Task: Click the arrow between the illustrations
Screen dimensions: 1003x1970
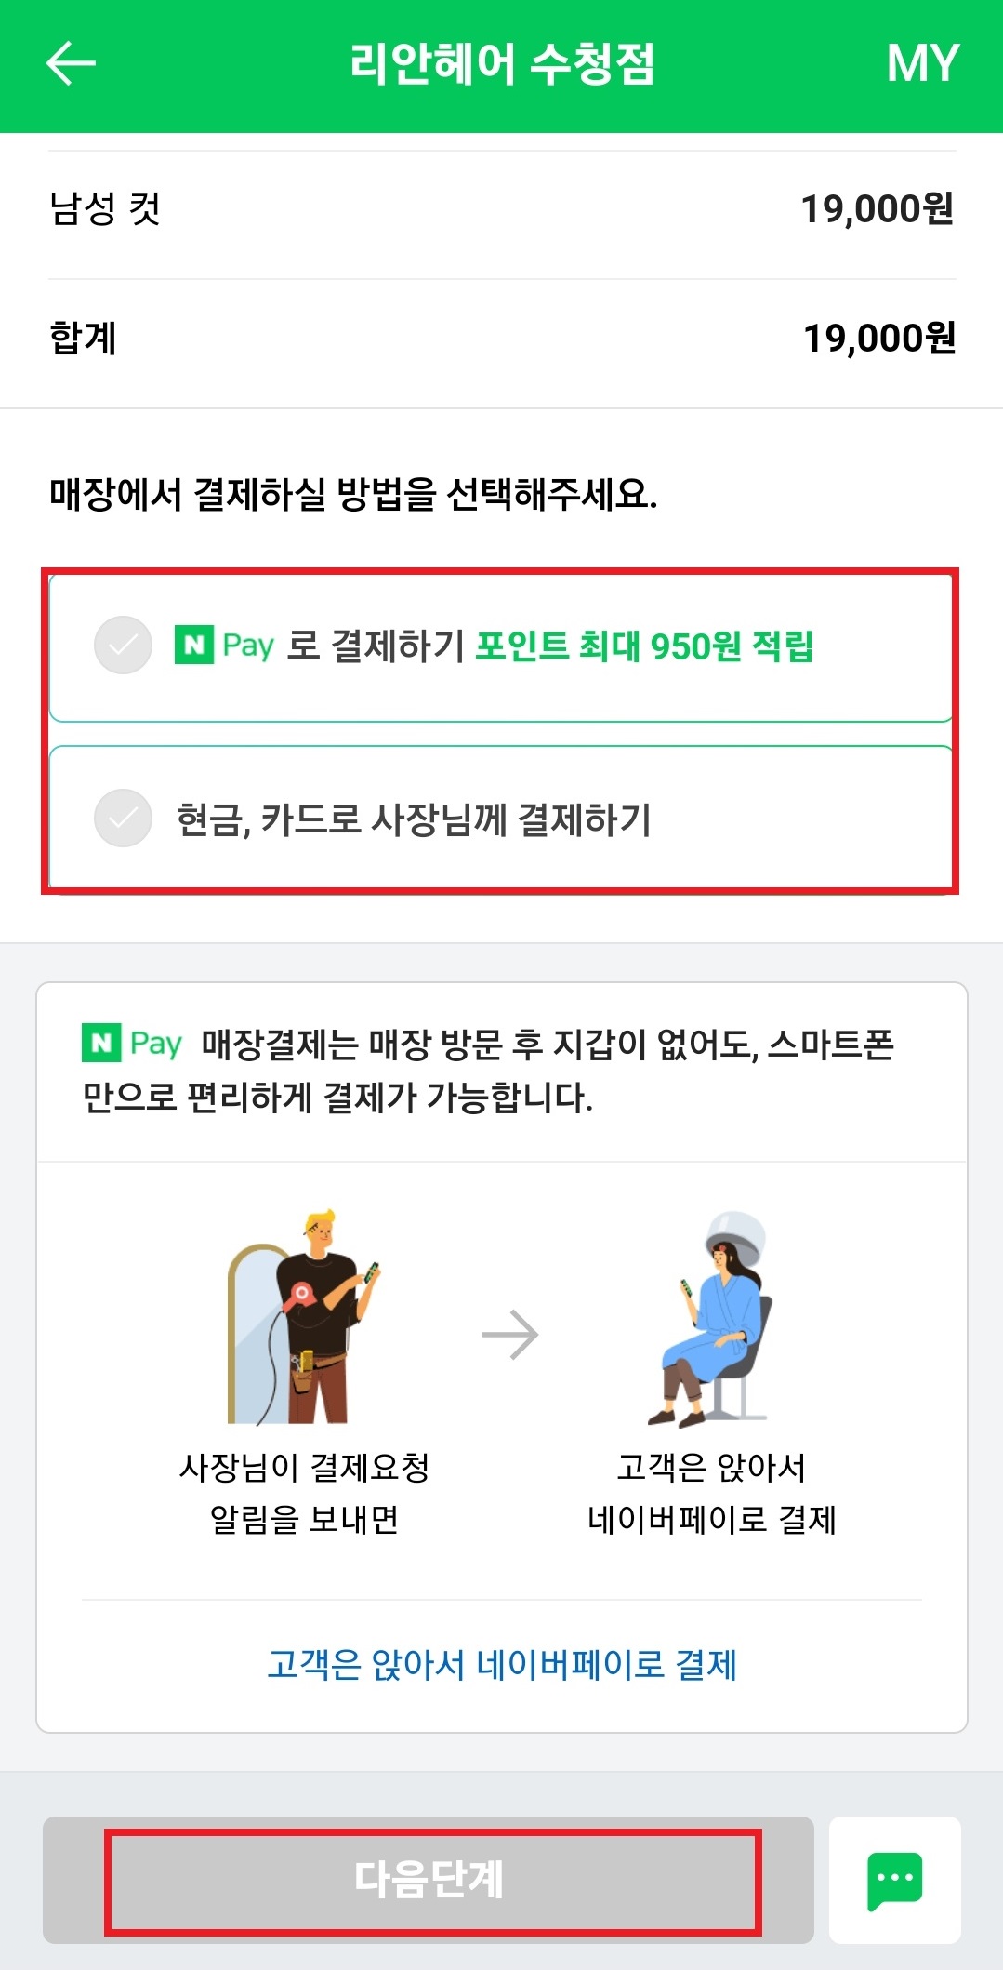Action: 510,1336
